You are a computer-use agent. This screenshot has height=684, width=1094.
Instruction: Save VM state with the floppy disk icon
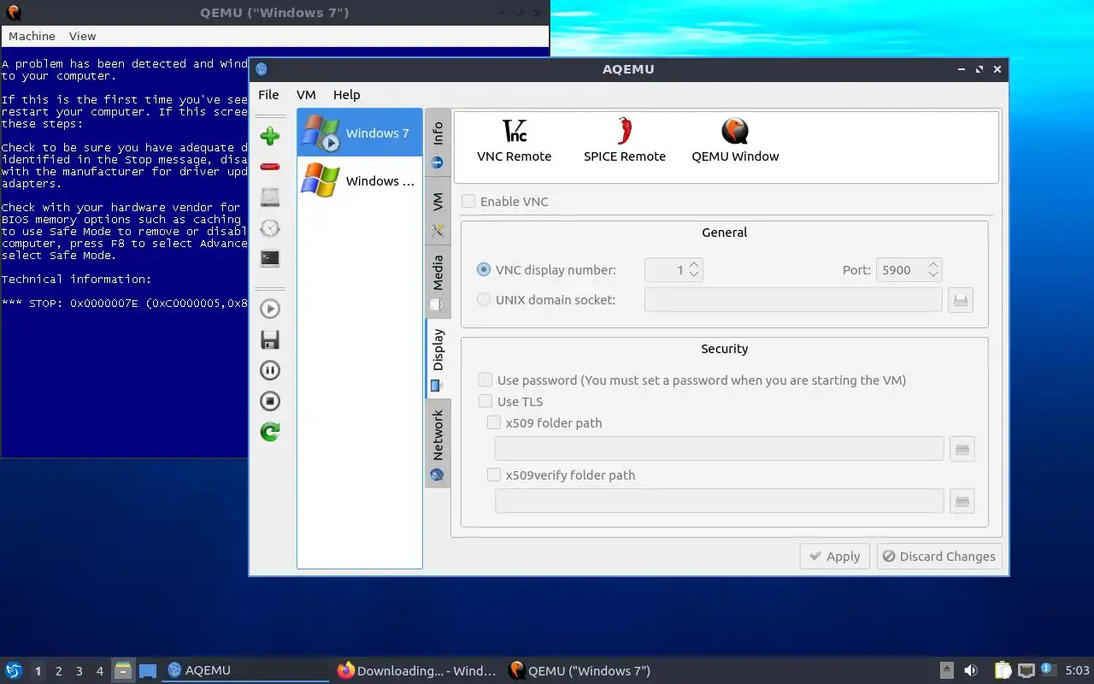(270, 339)
